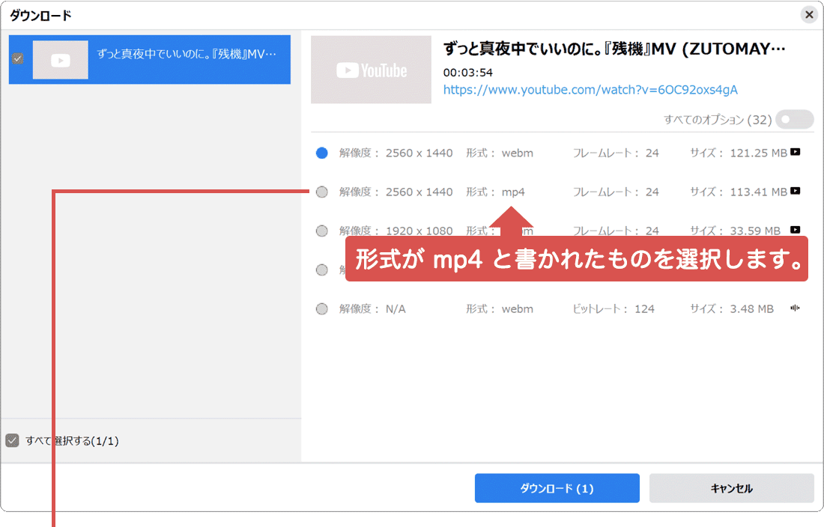The width and height of the screenshot is (824, 527).
Task: Select the 2560 x 1440 mp4 option
Action: coord(322,192)
